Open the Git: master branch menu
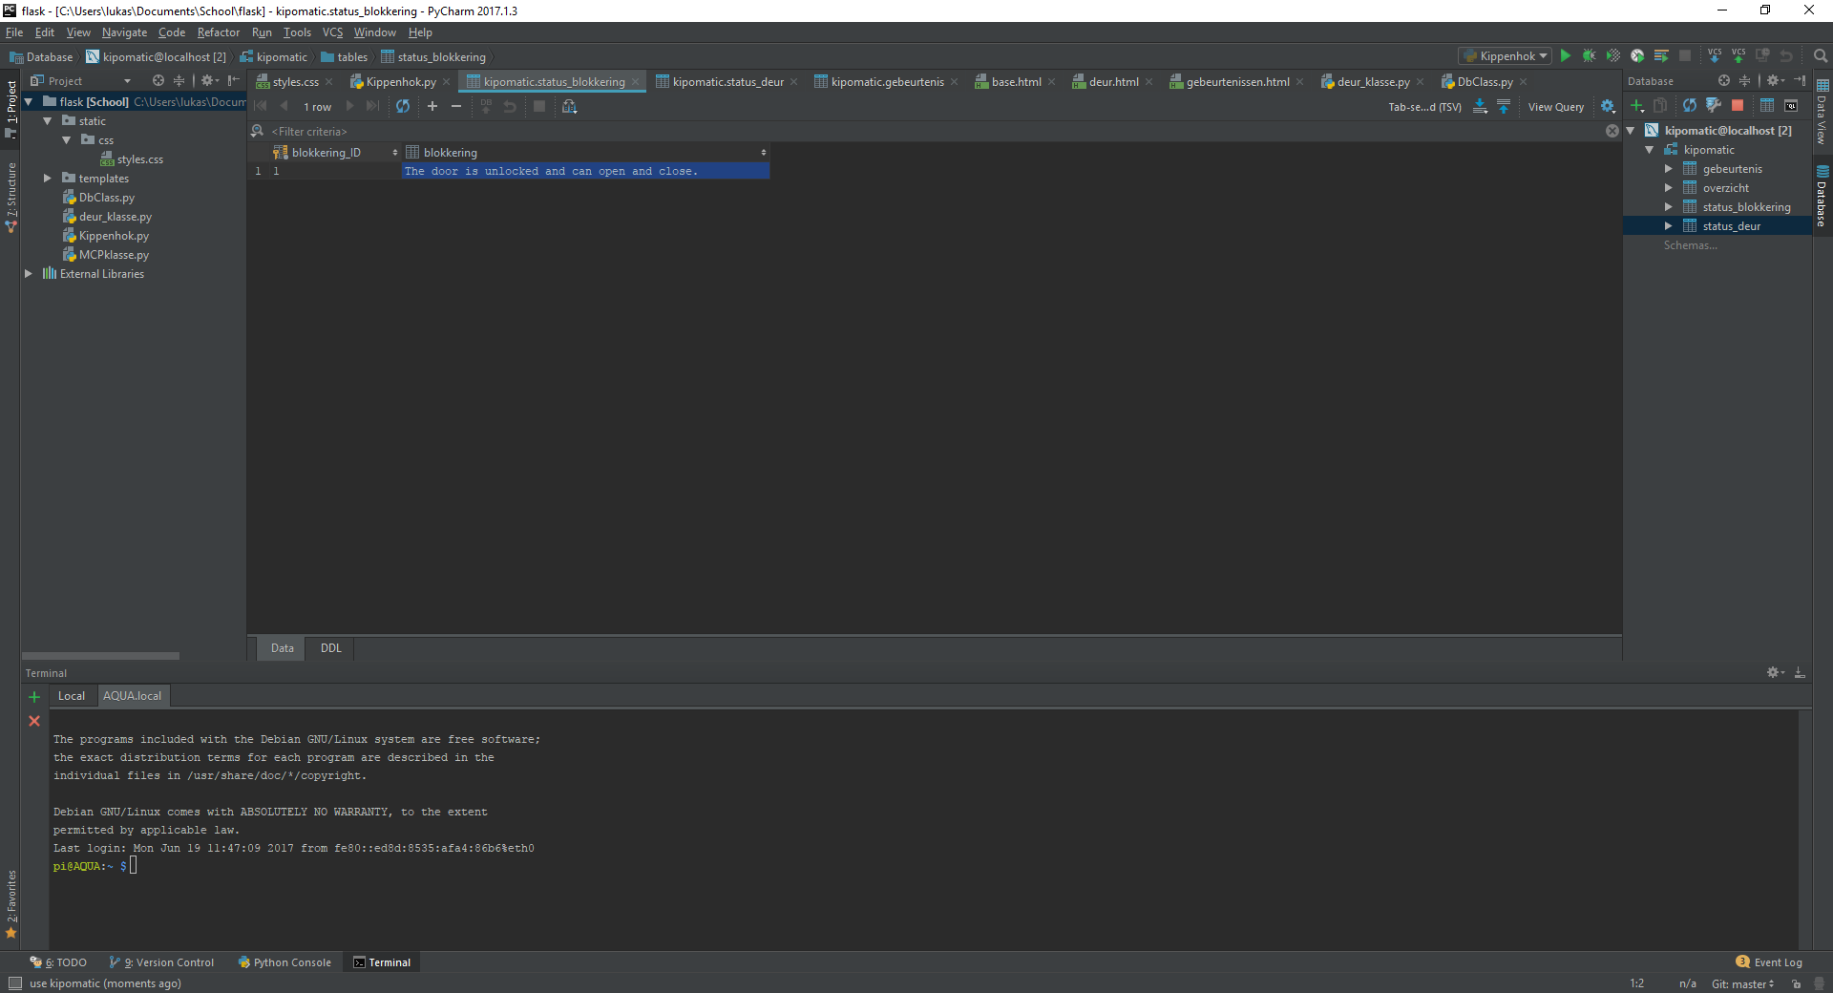 point(1742,983)
